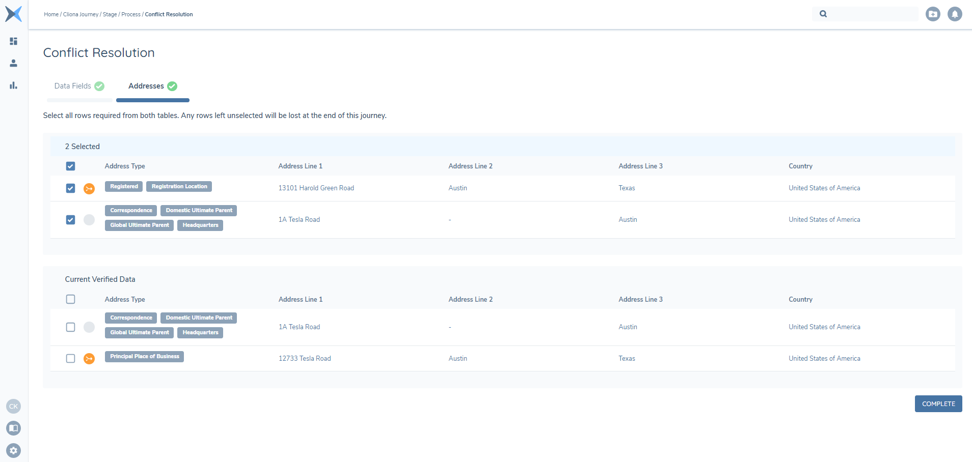Click the search magnifier icon
The height and width of the screenshot is (462, 972).
(x=823, y=14)
